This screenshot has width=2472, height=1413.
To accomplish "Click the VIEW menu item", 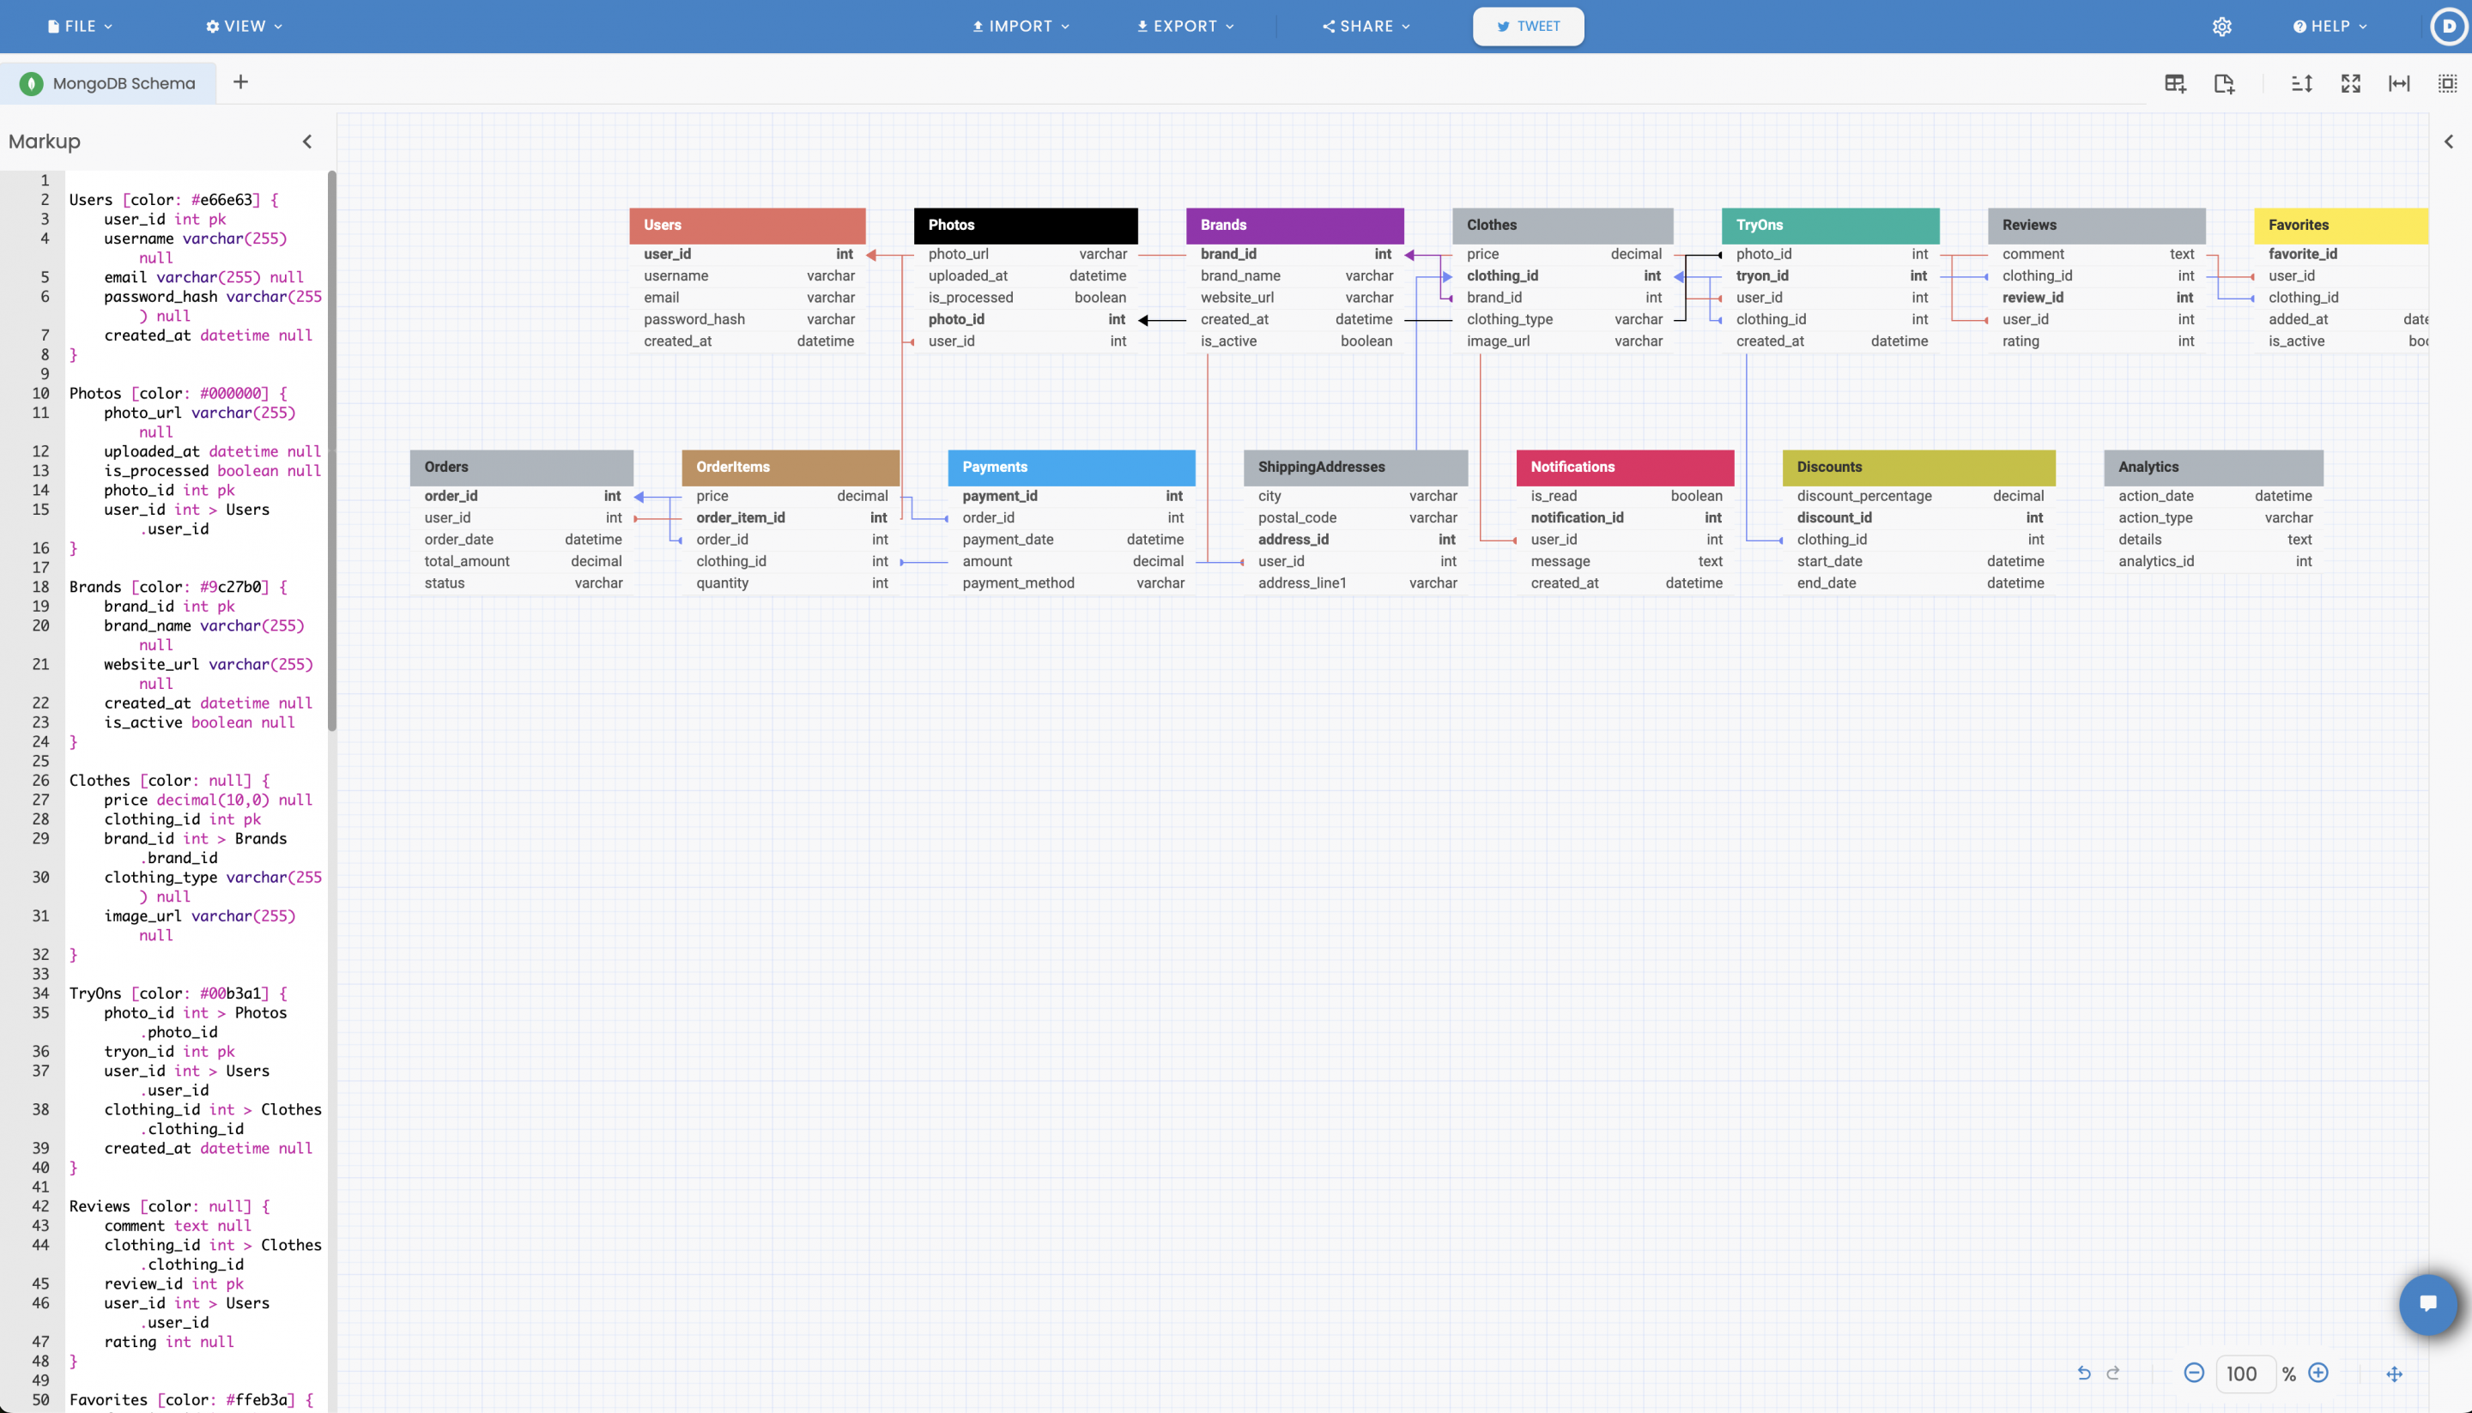I will click(245, 26).
